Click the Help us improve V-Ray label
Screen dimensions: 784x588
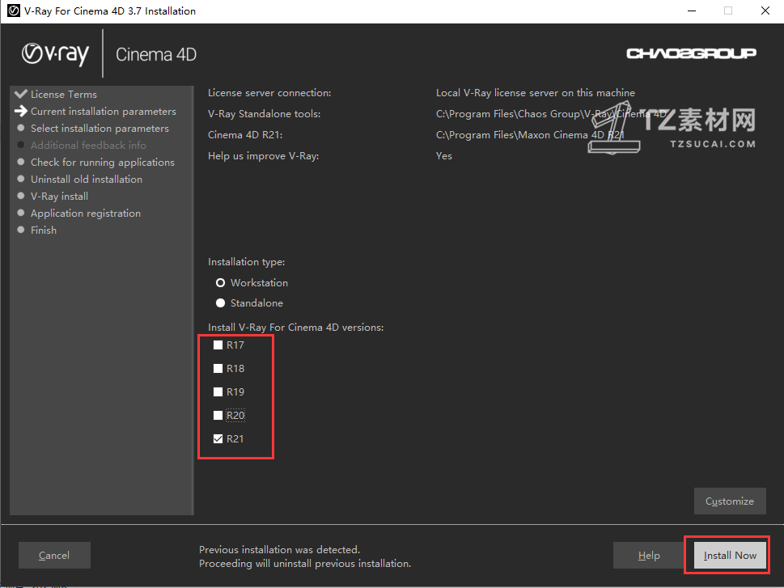pos(264,156)
